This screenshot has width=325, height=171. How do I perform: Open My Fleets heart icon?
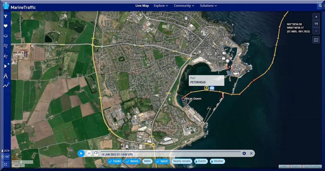(5, 26)
